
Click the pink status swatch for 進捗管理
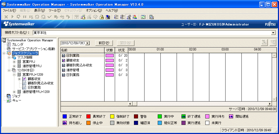point(110,70)
